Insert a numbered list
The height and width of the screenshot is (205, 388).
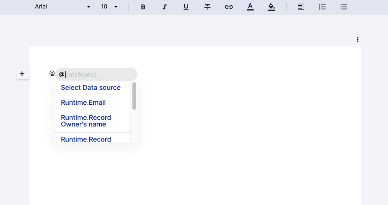322,7
